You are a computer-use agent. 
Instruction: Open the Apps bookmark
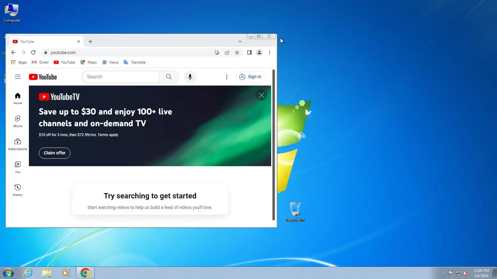(19, 62)
